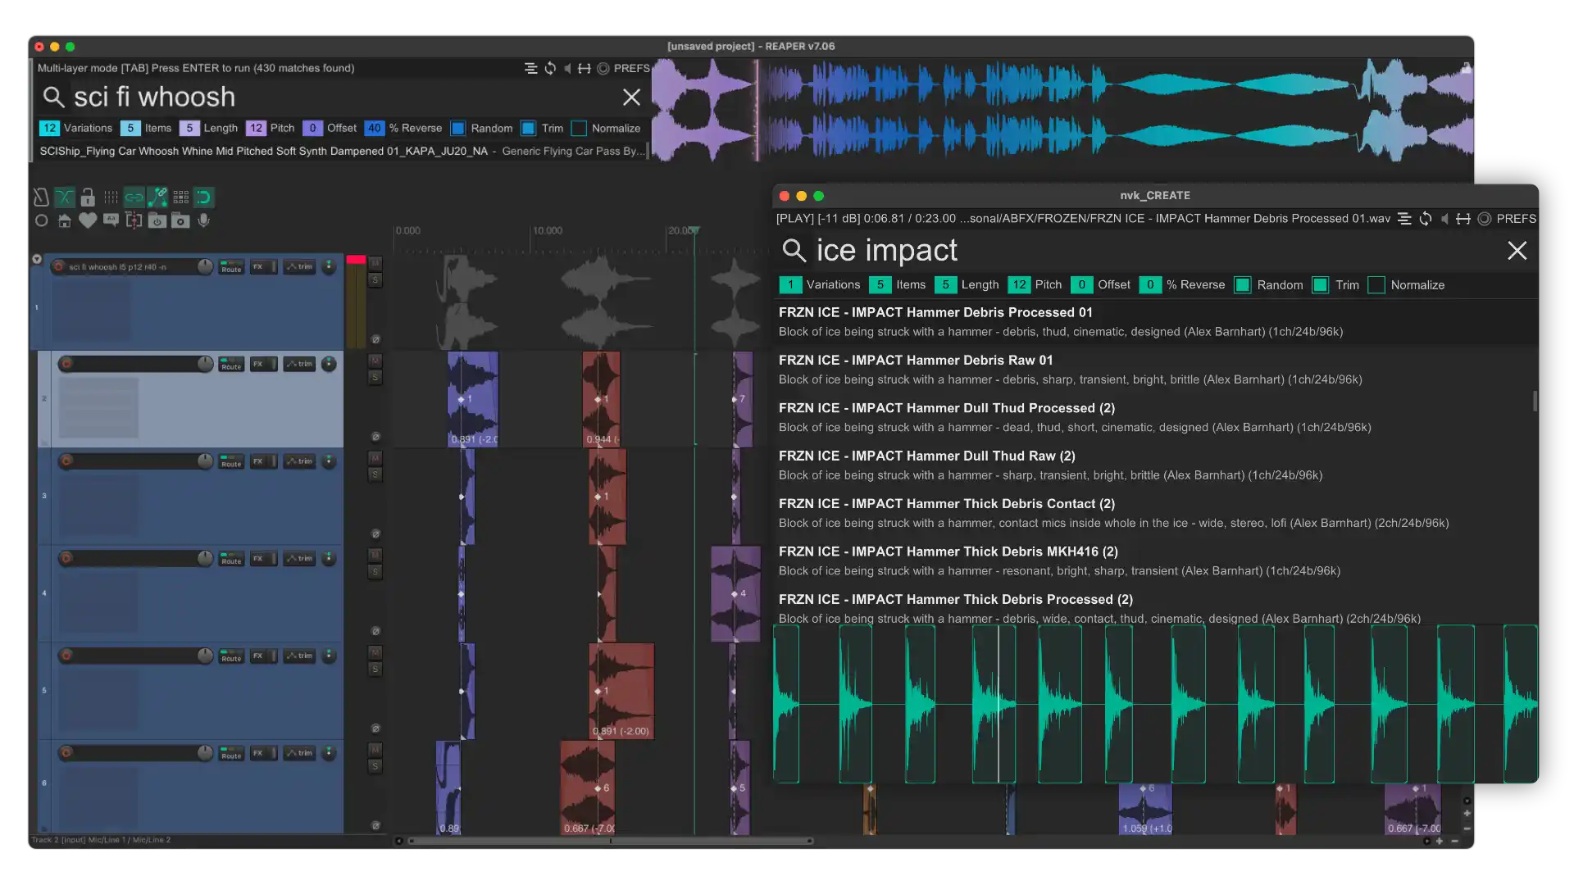
Task: Select the highlighted crossfade tool icon
Action: (x=65, y=197)
